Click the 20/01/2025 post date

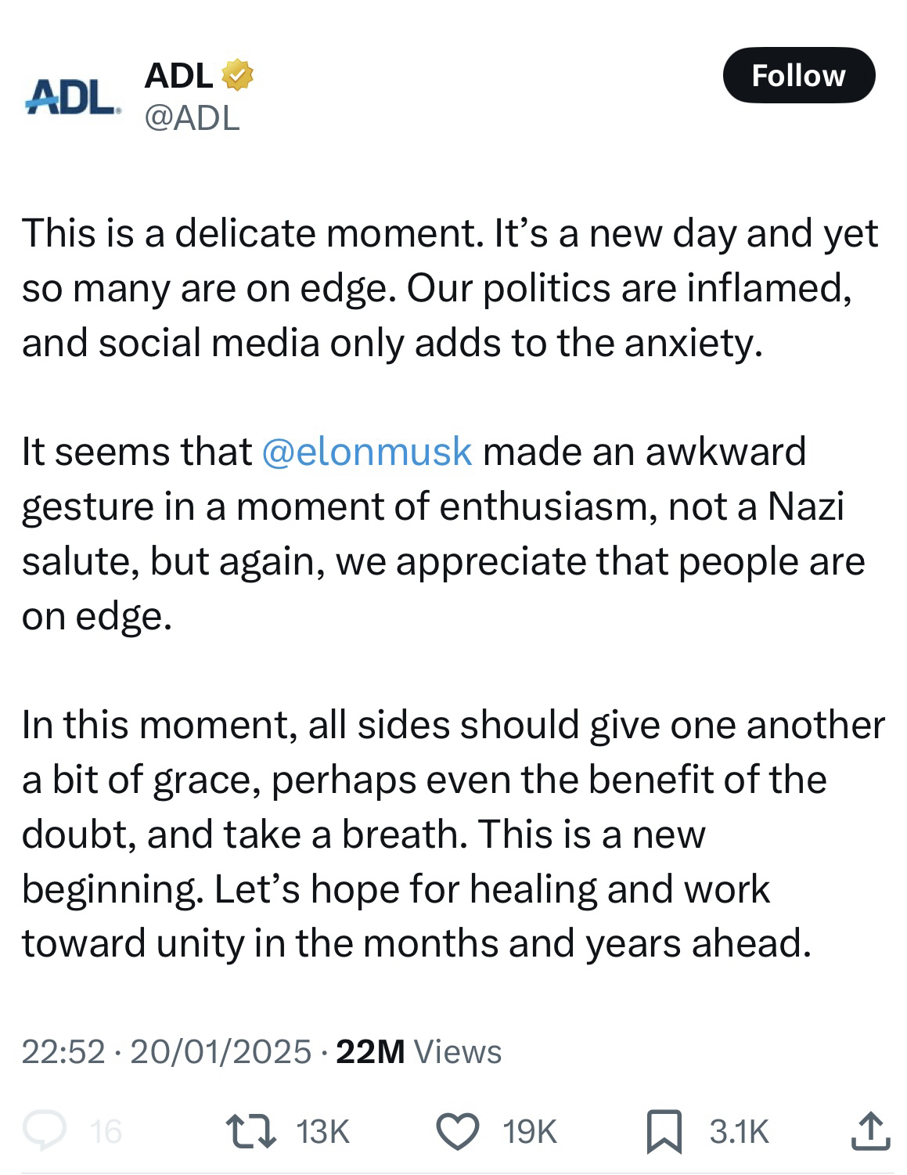pyautogui.click(x=221, y=1051)
